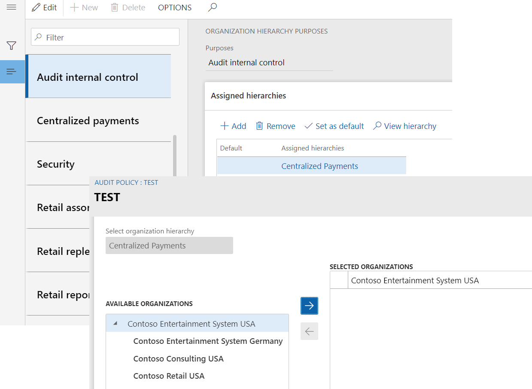
Task: Click the Edit pencil button
Action: (x=45, y=8)
